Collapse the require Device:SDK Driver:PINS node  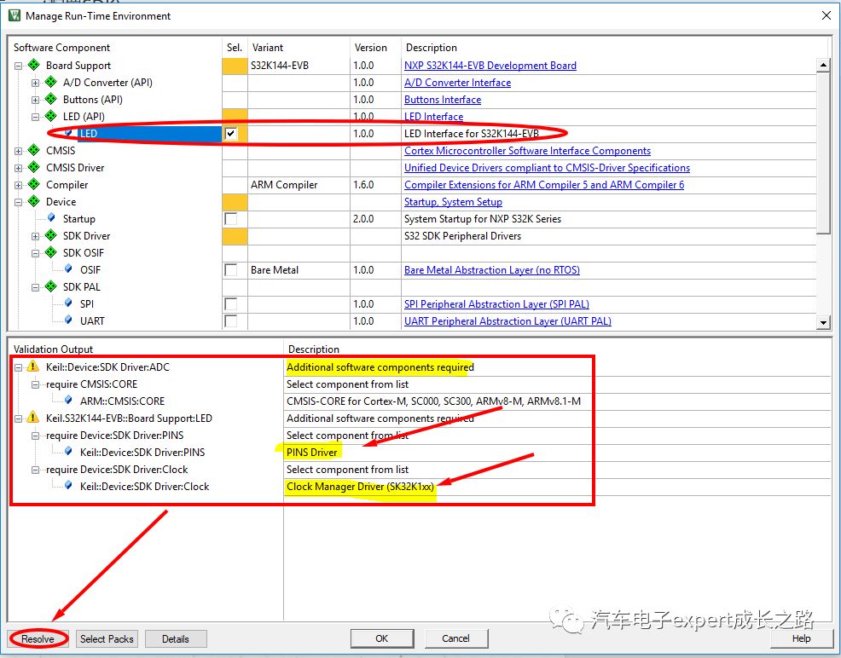tap(36, 436)
